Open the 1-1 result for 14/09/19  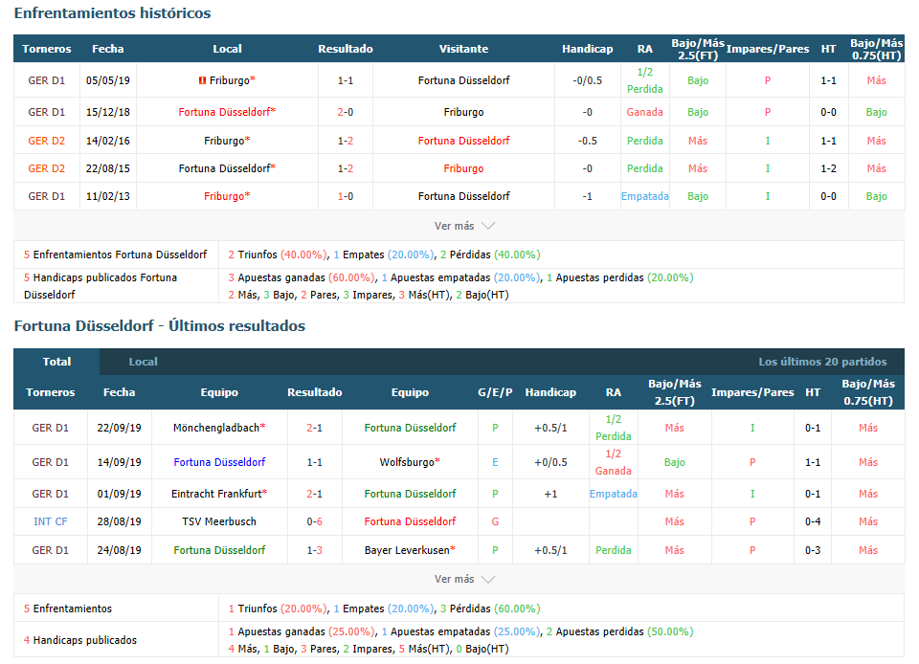pos(315,462)
